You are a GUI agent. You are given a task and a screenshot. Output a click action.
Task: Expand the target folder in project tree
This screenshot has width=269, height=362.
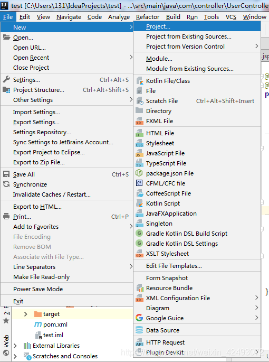26,314
